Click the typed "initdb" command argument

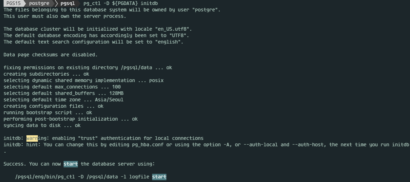tap(150, 3)
